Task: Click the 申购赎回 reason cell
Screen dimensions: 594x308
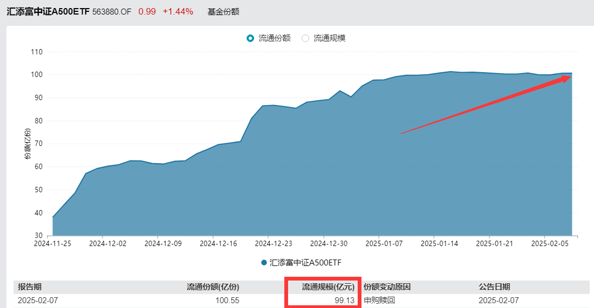Action: pos(379,300)
